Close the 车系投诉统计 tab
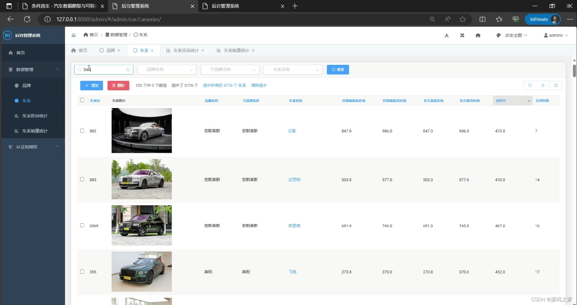 pos(203,50)
